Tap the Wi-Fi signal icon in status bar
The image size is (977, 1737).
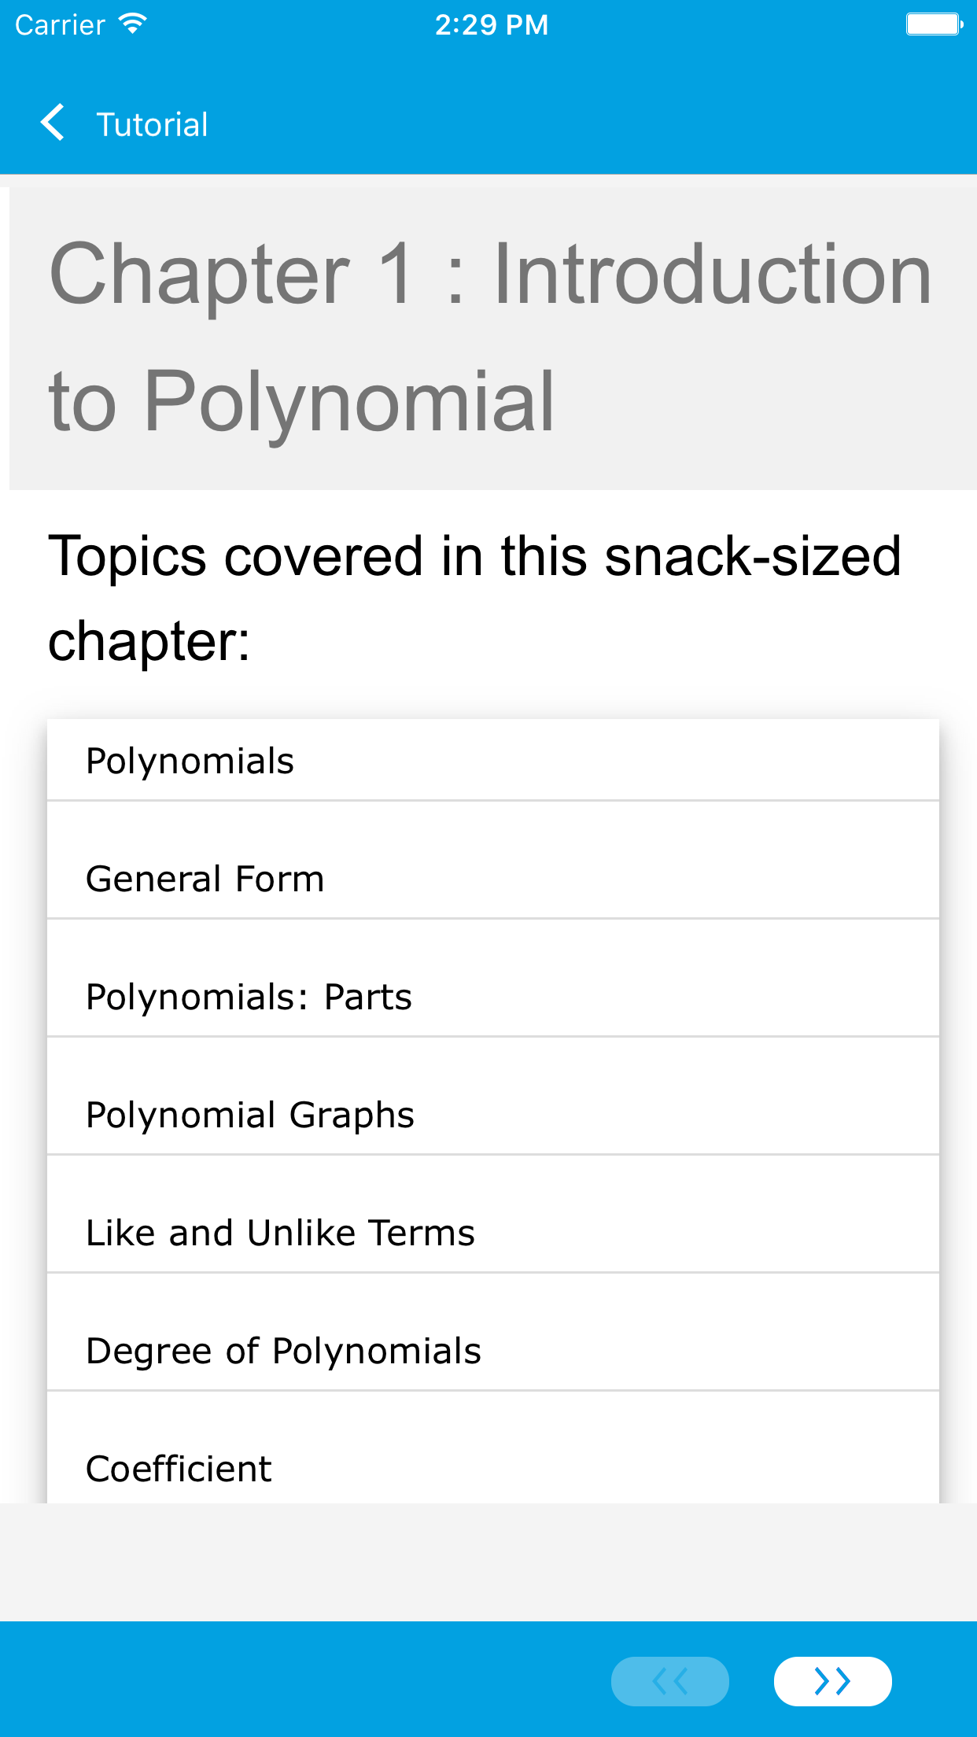click(x=133, y=24)
